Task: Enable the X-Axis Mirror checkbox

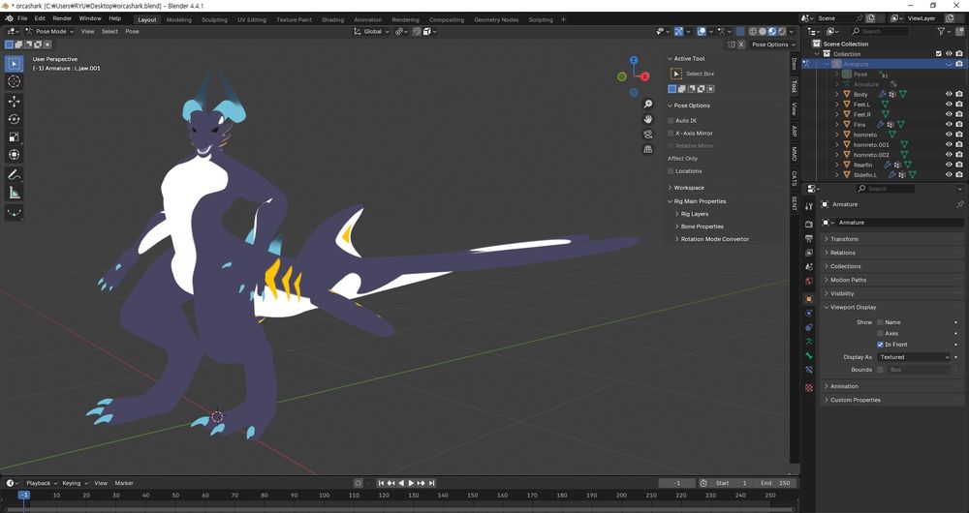Action: pos(672,134)
